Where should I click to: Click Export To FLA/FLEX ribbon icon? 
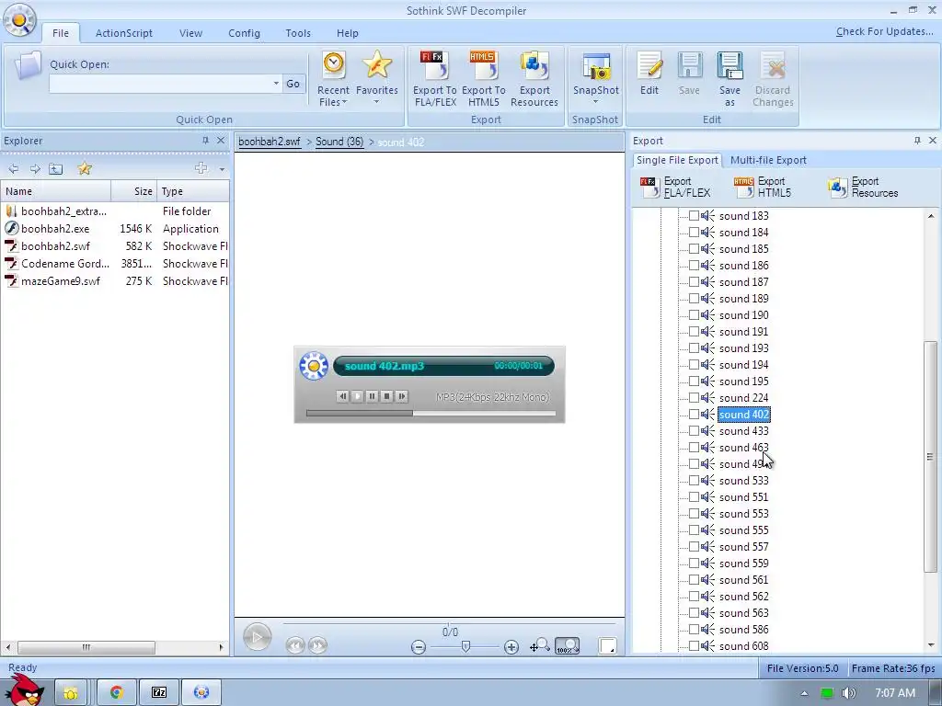click(435, 79)
